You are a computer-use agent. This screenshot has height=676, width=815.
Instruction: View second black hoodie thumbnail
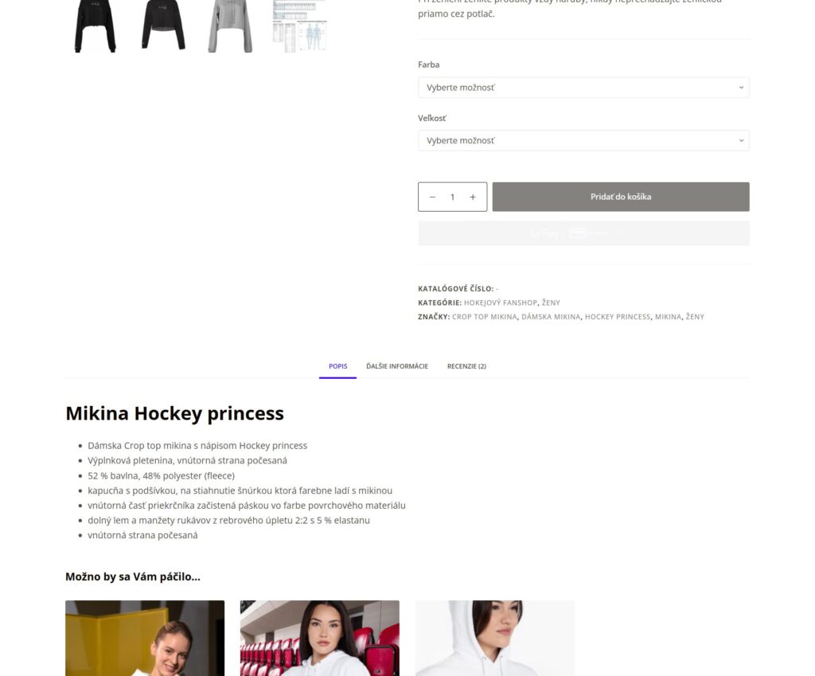tap(163, 26)
